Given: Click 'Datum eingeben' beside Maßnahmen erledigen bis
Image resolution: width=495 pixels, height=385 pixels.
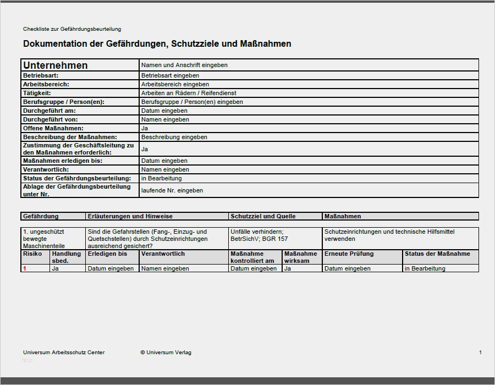Looking at the screenshot, I should coord(309,161).
